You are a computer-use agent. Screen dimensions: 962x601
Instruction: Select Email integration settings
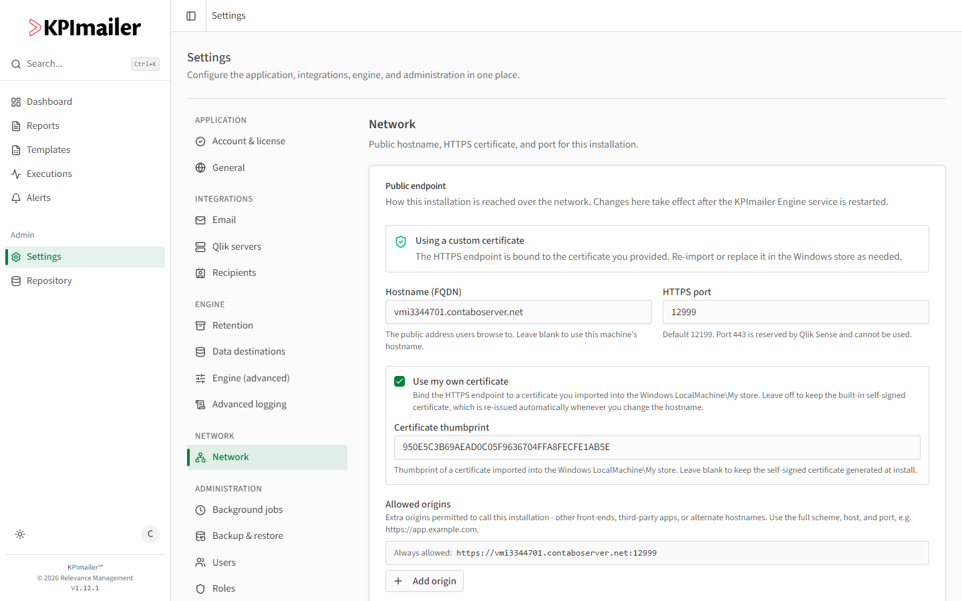pos(267,220)
